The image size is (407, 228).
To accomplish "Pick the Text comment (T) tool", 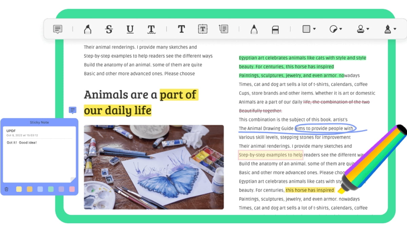I will point(181,29).
